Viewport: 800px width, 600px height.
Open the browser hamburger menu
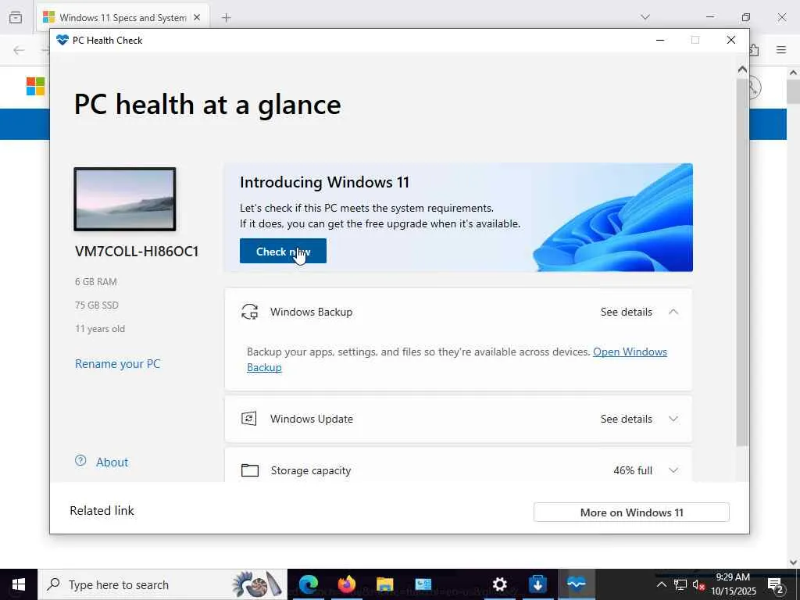(x=781, y=50)
